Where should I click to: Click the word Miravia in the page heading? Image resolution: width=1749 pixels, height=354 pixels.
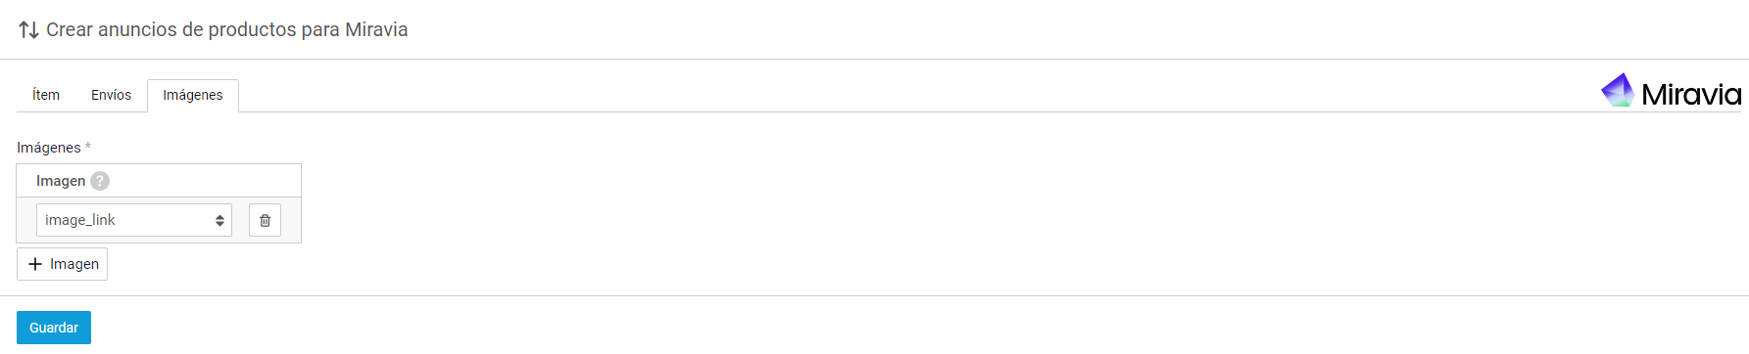(376, 29)
